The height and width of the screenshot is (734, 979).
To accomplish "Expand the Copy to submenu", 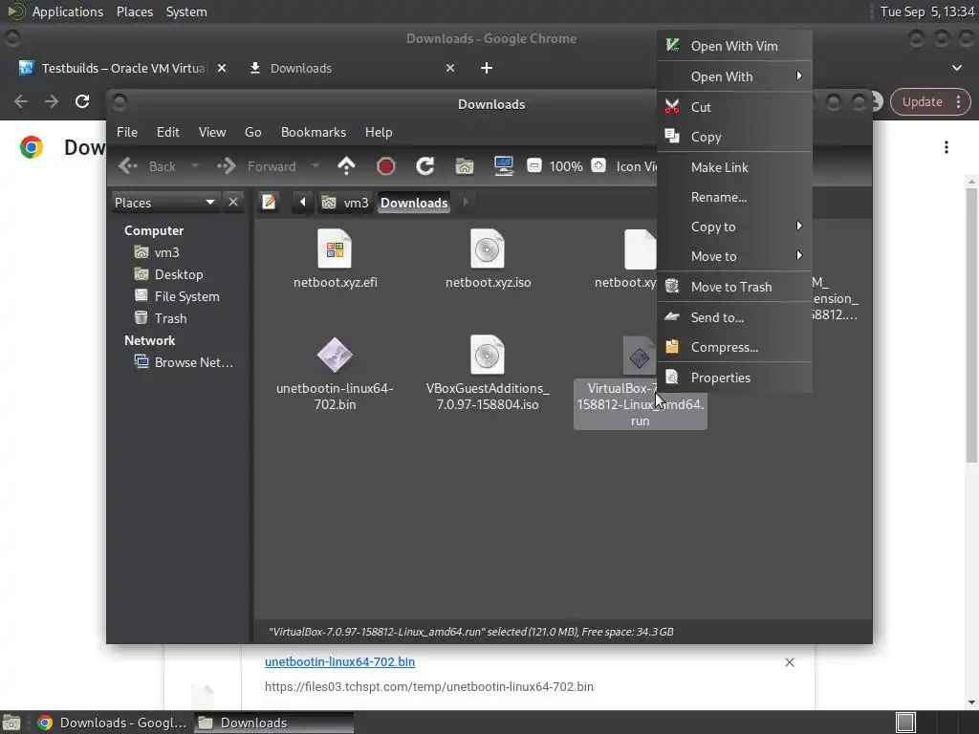I will 734,227.
